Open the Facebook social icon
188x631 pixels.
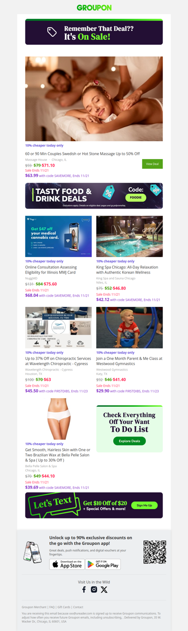(84, 590)
